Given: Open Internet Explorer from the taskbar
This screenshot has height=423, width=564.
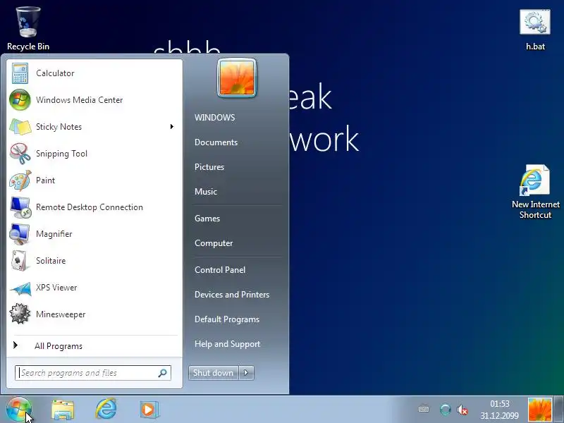Looking at the screenshot, I should point(106,409).
